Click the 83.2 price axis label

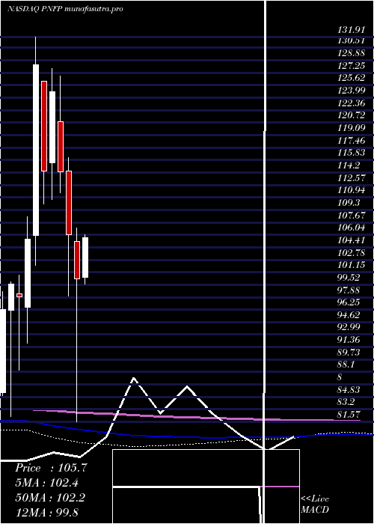[x=346, y=403]
